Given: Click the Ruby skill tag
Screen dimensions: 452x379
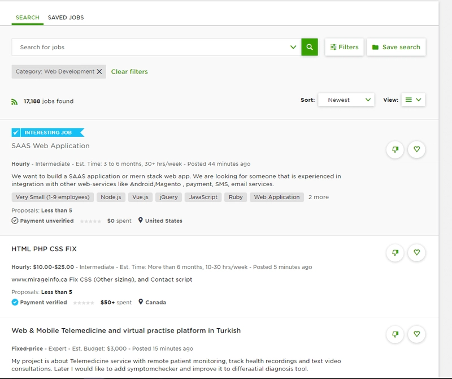Looking at the screenshot, I should [236, 197].
